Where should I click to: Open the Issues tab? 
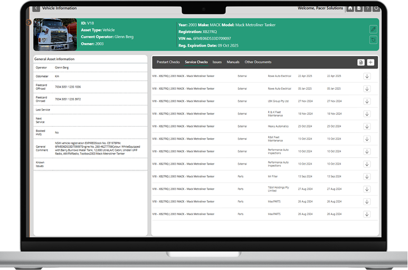[217, 62]
